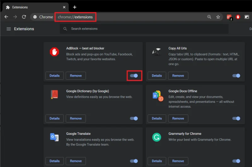Click the search magnifier icon in extensions search

pos(65,29)
